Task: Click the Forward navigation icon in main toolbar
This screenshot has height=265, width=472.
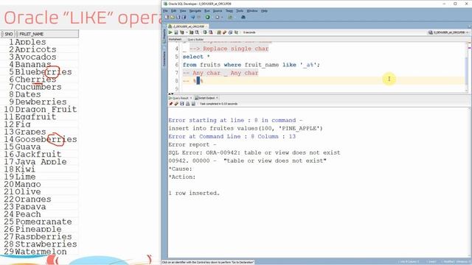Action: tap(218, 17)
